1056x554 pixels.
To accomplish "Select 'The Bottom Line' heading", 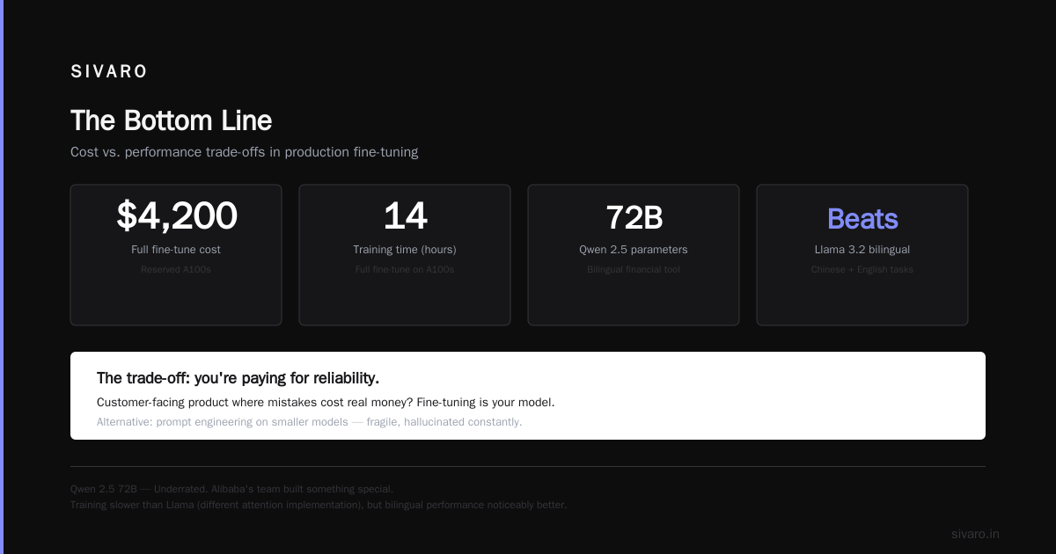I will click(171, 120).
